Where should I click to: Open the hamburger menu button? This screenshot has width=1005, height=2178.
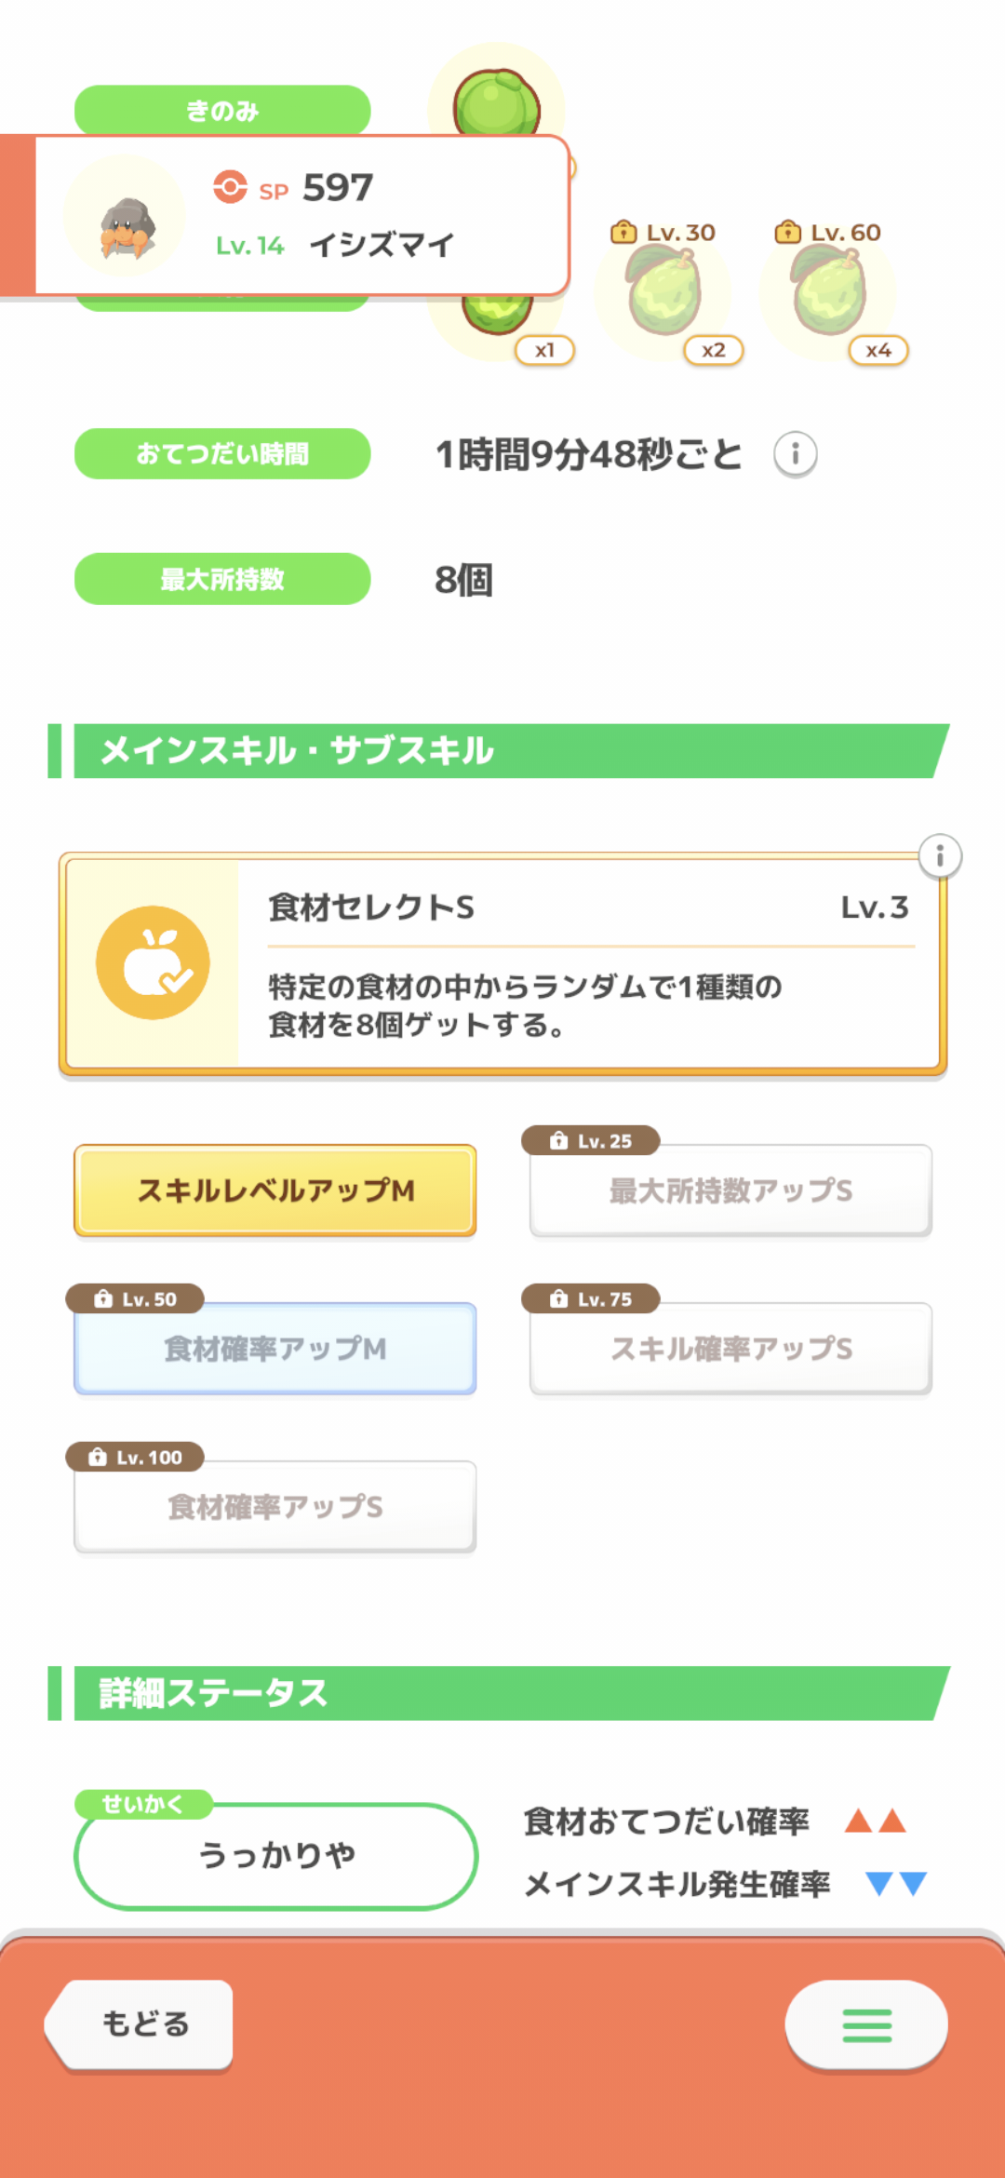pos(866,2024)
